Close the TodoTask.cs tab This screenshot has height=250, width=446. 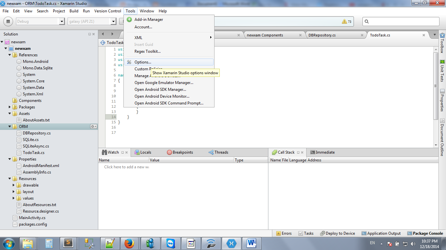(x=424, y=35)
